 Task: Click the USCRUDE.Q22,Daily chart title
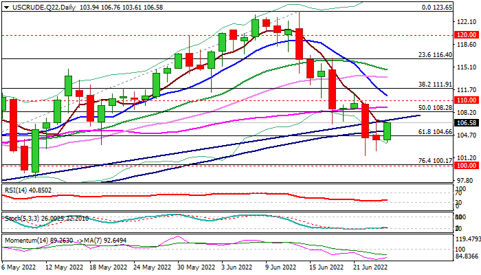point(34,5)
